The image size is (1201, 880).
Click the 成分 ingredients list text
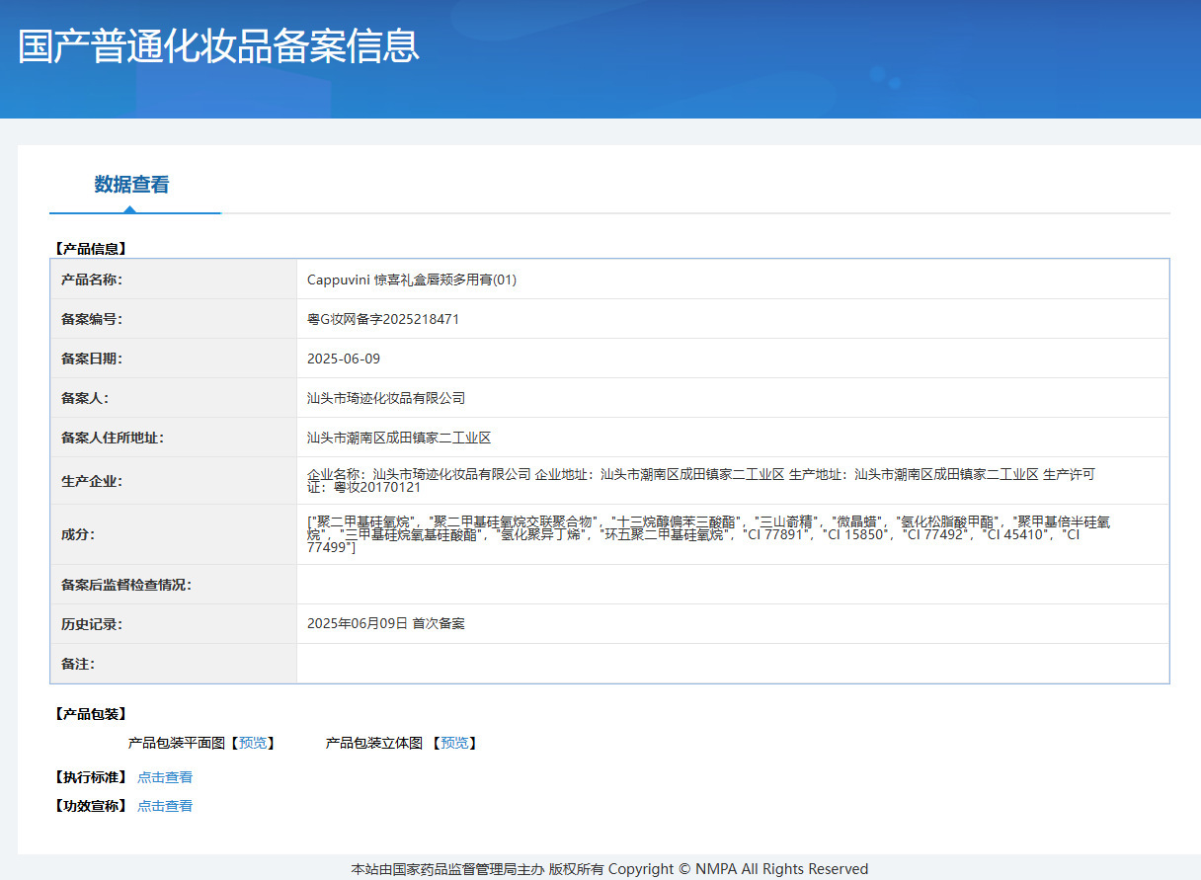pos(707,533)
